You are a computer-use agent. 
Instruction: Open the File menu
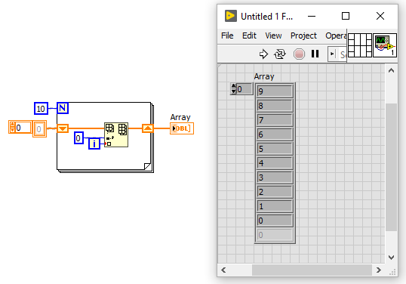click(227, 35)
